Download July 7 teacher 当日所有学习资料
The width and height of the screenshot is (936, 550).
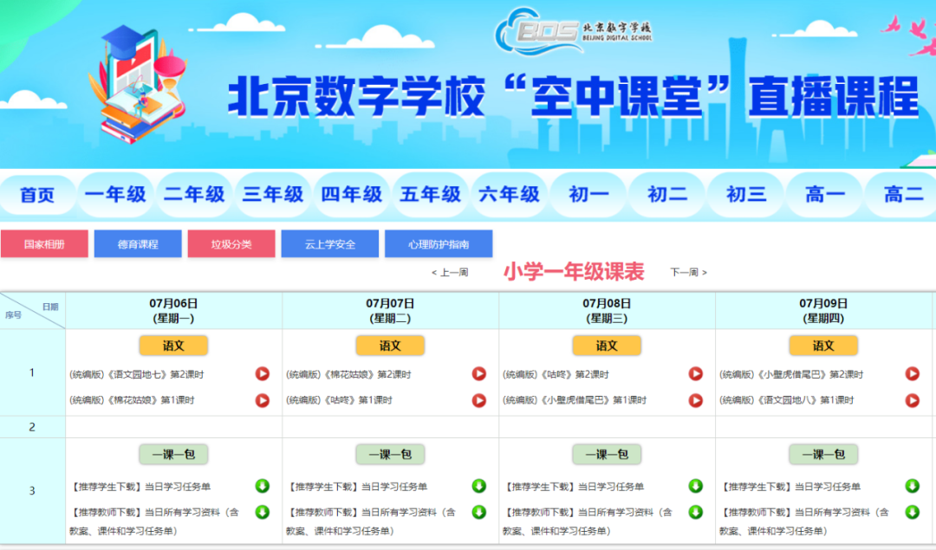coord(479,511)
